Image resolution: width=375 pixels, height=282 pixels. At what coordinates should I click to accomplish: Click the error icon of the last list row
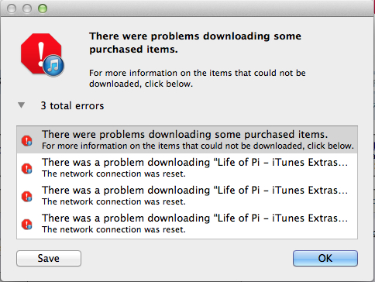point(27,224)
